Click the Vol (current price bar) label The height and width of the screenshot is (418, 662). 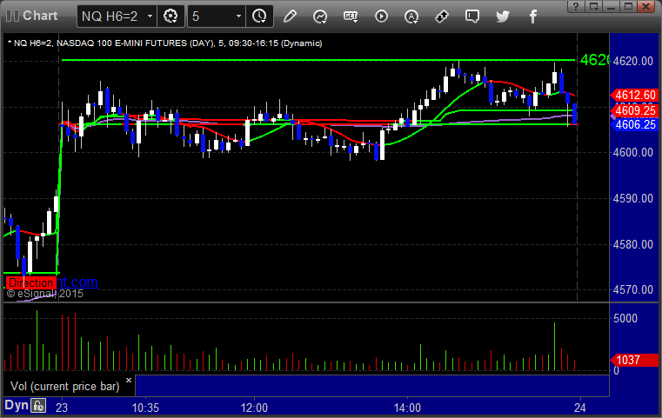65,387
